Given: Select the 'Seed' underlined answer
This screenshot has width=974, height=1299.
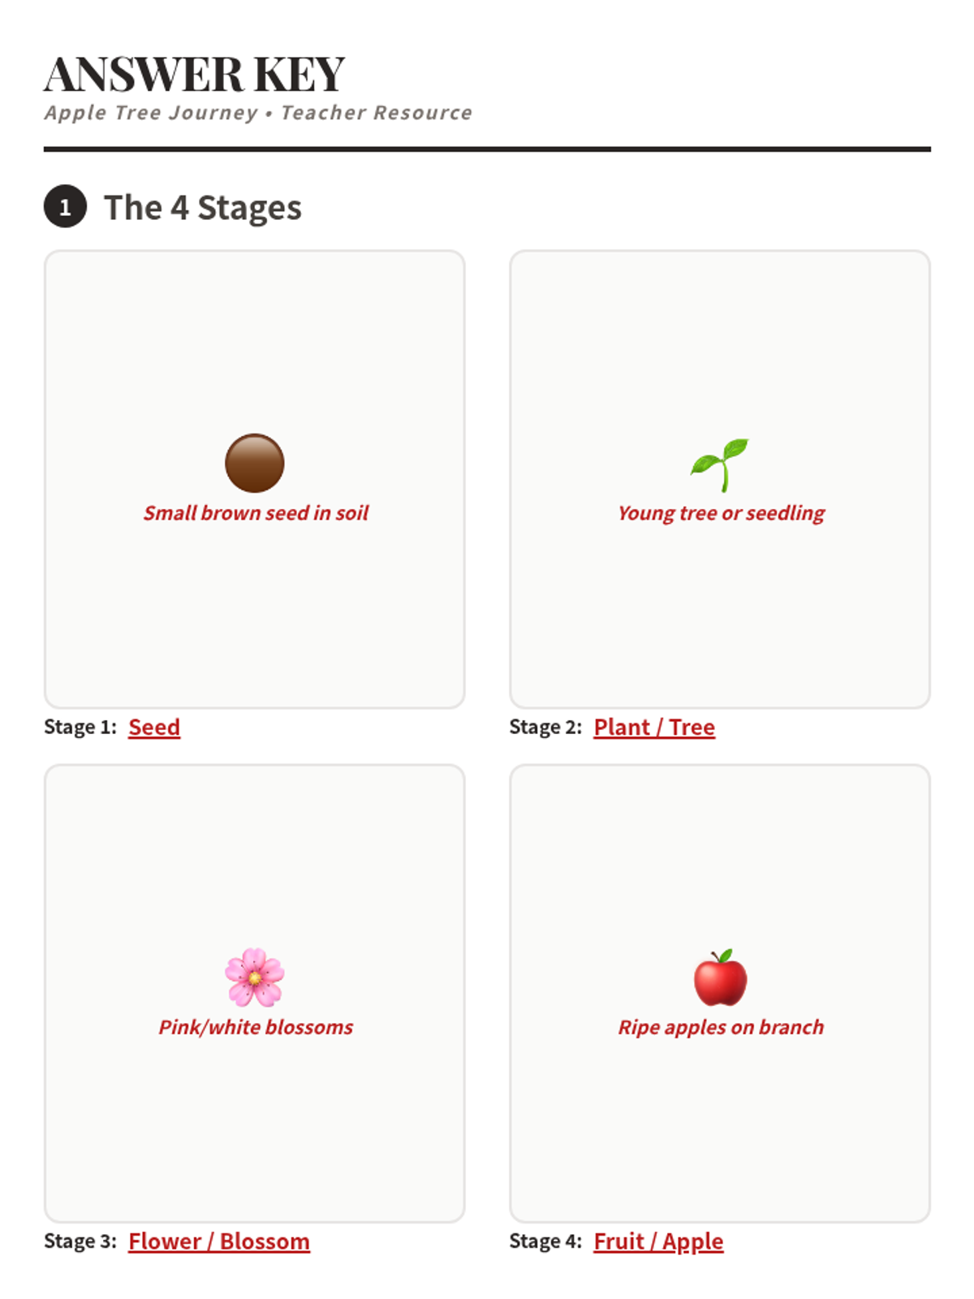Looking at the screenshot, I should (x=154, y=727).
